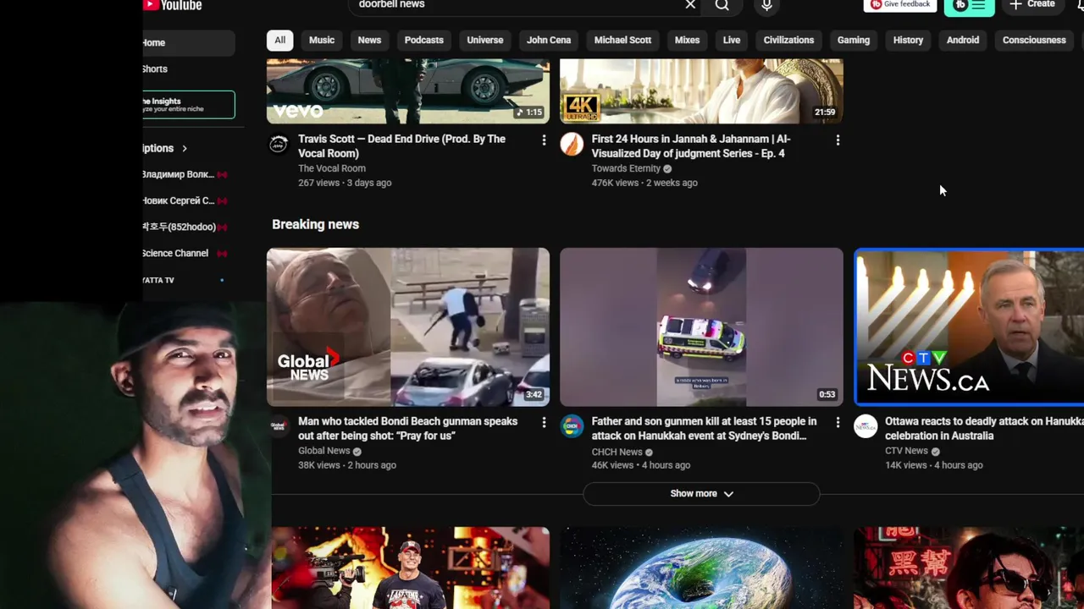Select the Michael Scott filter chip
The image size is (1084, 609).
coord(622,40)
